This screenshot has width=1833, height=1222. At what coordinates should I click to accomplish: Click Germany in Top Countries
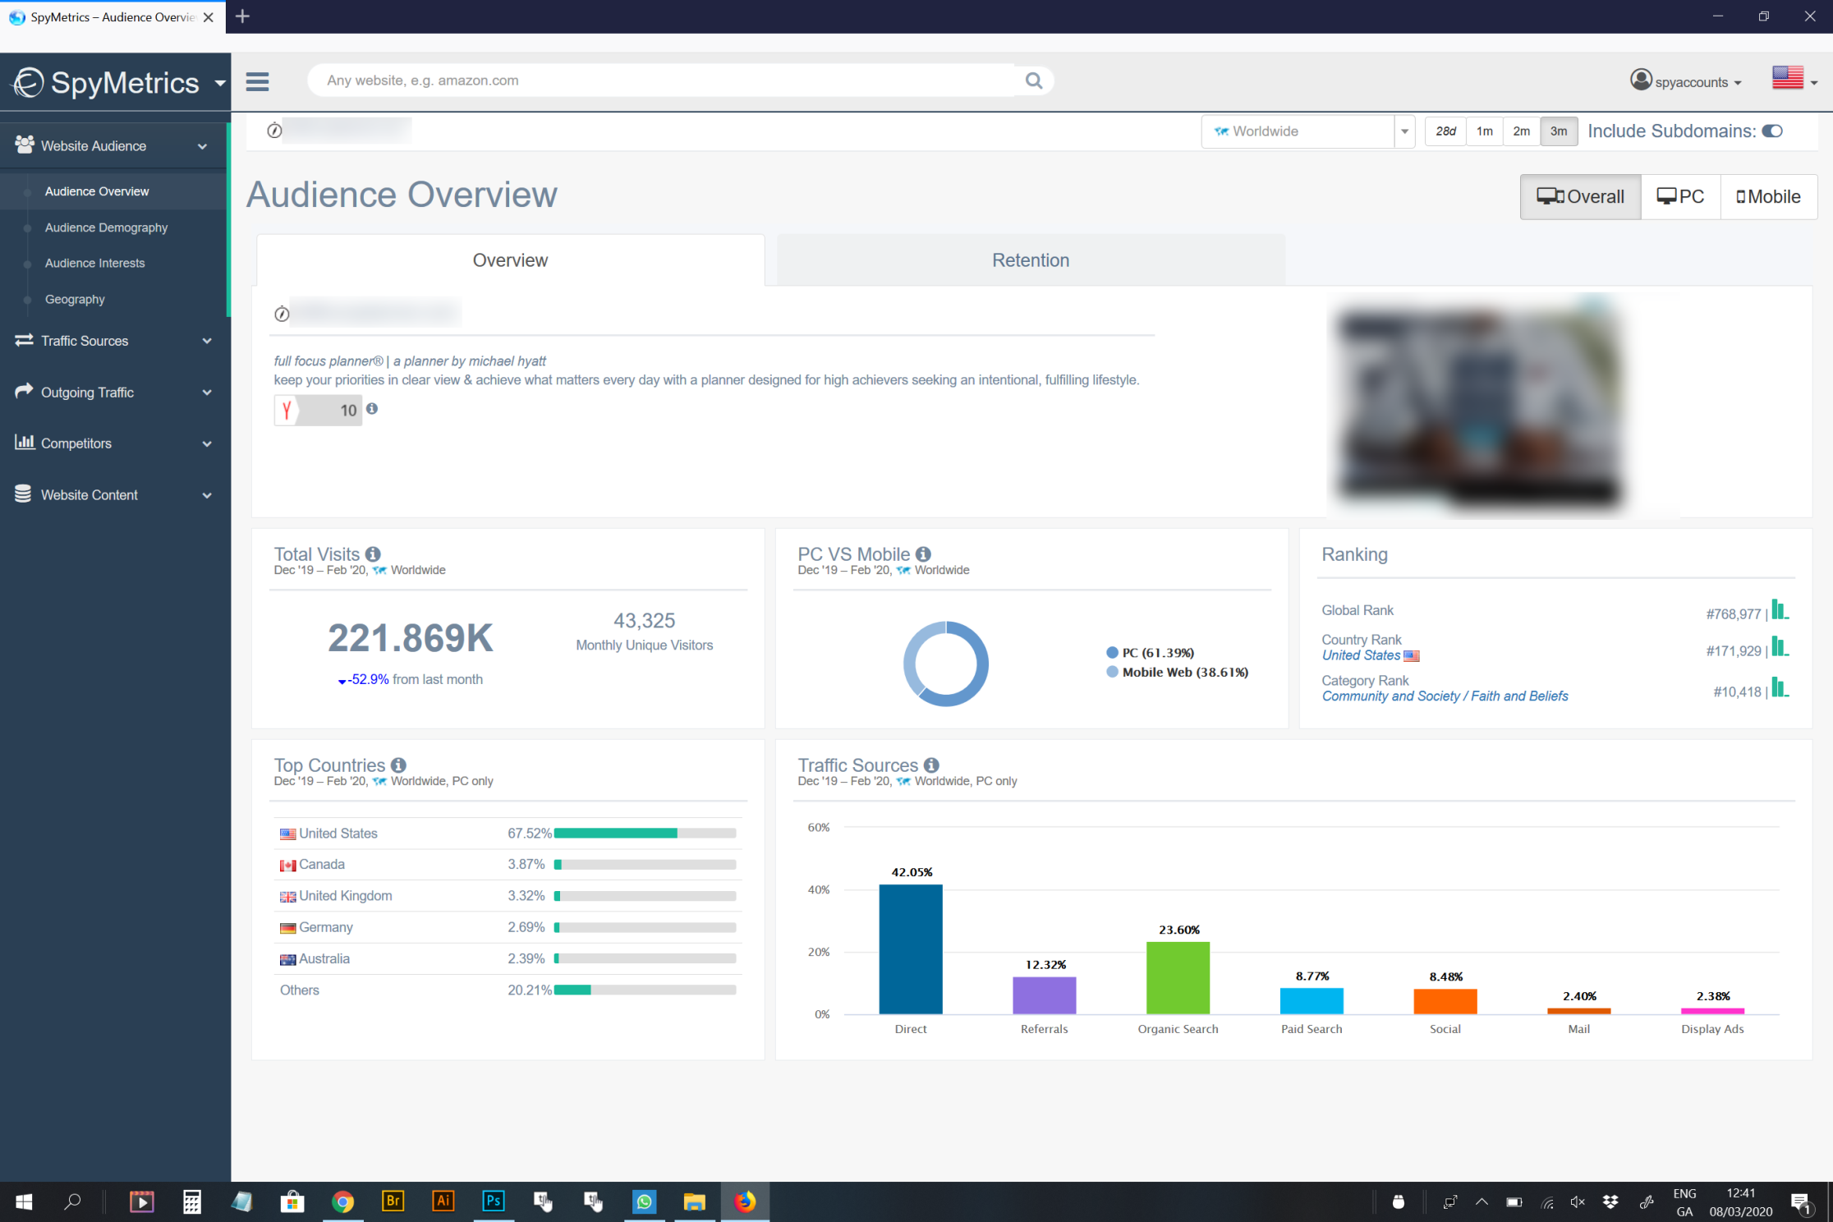[x=325, y=927]
